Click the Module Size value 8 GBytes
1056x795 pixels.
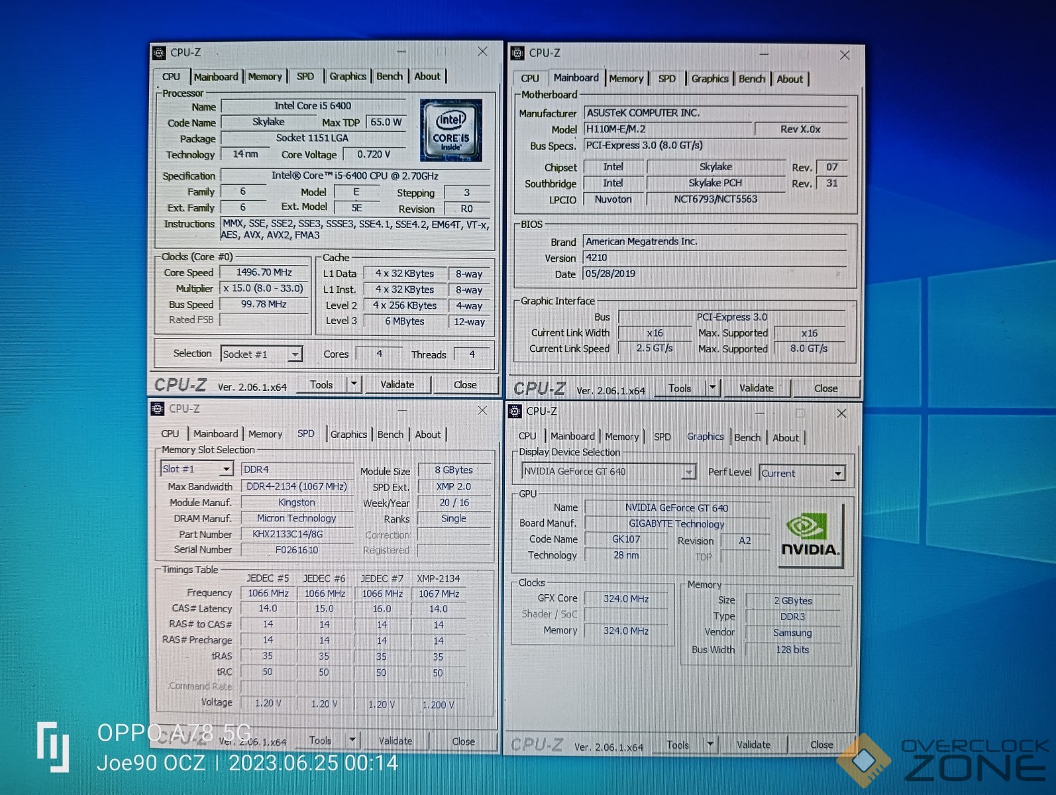[x=454, y=470]
